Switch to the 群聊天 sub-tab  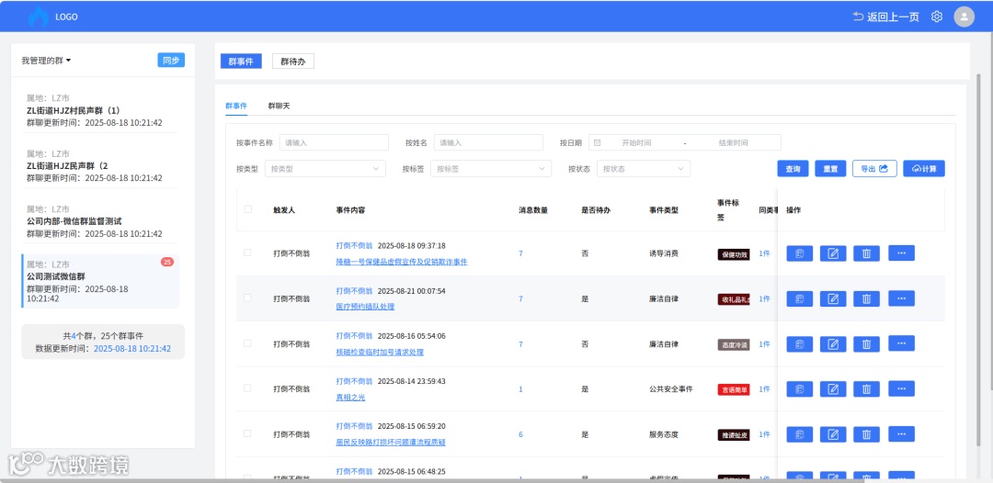point(279,106)
